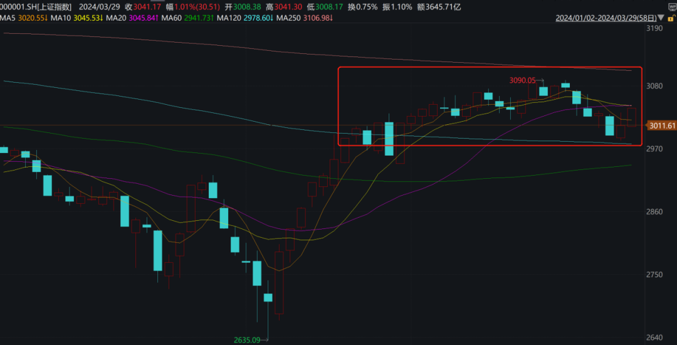Viewport: 677px width, 345px height.
Task: Click the WP monitor icon at top right
Action: (x=672, y=8)
